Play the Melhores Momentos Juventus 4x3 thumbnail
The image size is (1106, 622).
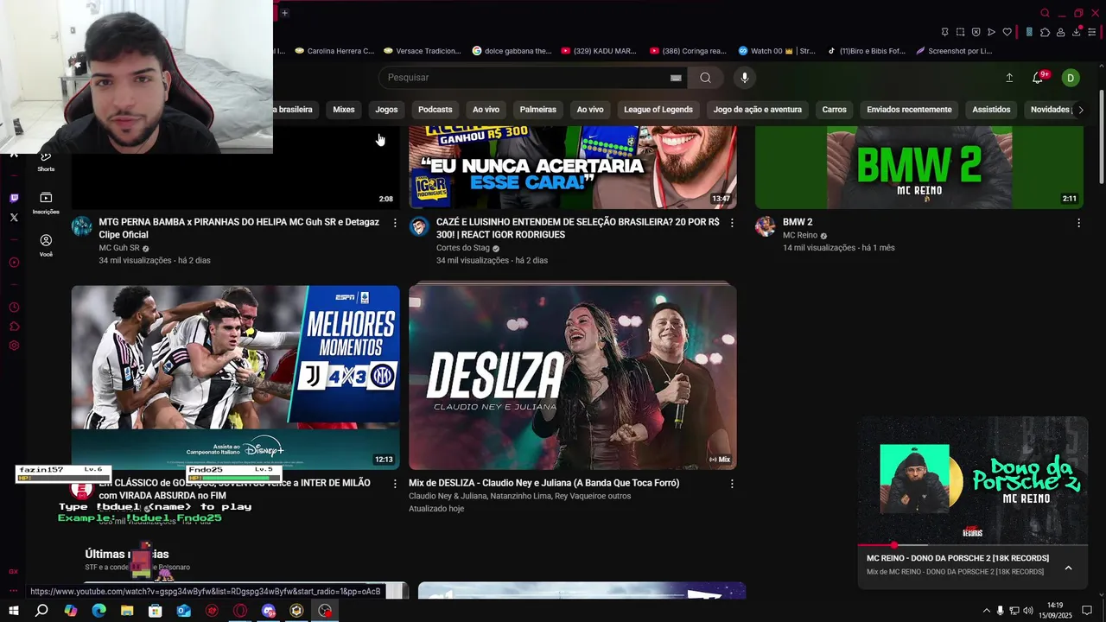click(x=235, y=378)
